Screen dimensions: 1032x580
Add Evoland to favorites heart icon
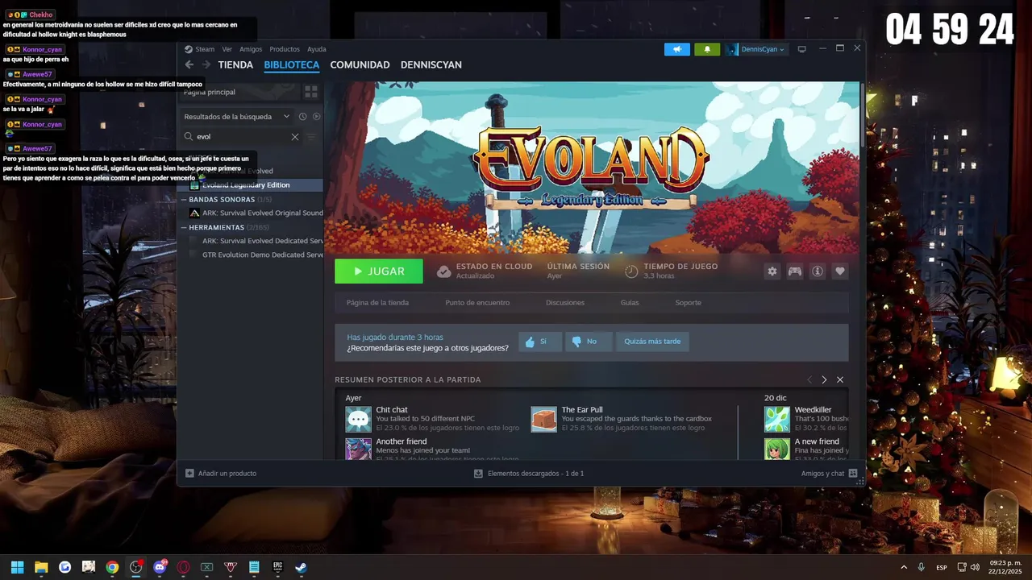[840, 271]
